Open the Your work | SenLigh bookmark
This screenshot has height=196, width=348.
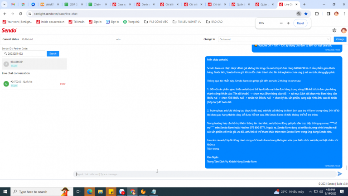(x=17, y=22)
